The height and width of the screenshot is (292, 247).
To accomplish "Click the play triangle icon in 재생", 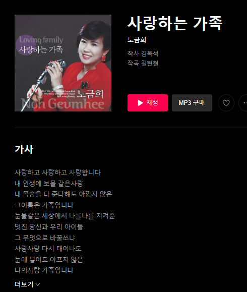I will pos(140,103).
